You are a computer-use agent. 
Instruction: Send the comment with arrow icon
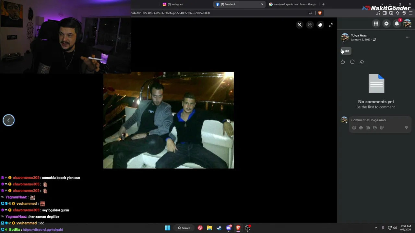pos(406,128)
